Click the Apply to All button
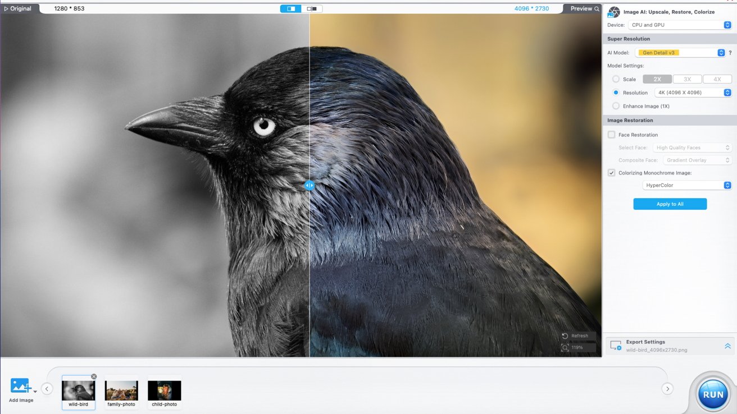Viewport: 737px width, 414px height. click(x=670, y=204)
